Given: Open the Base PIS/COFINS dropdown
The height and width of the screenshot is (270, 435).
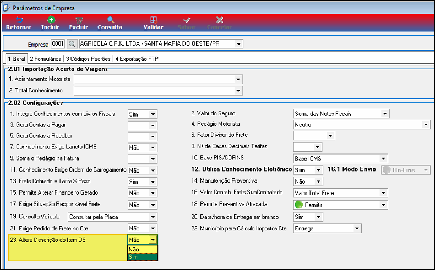Looking at the screenshot, I should coord(383,159).
